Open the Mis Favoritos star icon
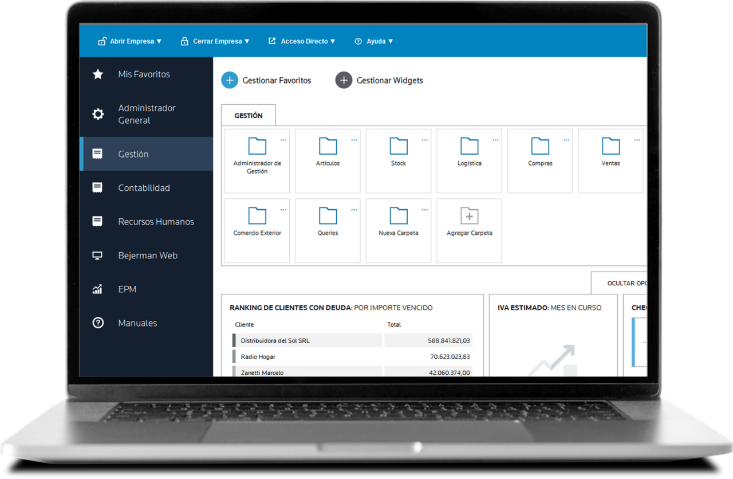733x479 pixels. 98,74
